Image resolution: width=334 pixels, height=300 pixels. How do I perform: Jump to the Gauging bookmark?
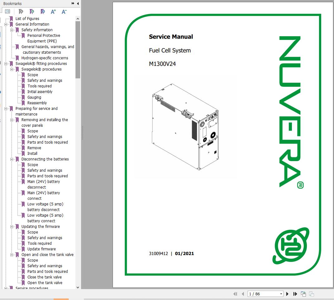point(34,97)
